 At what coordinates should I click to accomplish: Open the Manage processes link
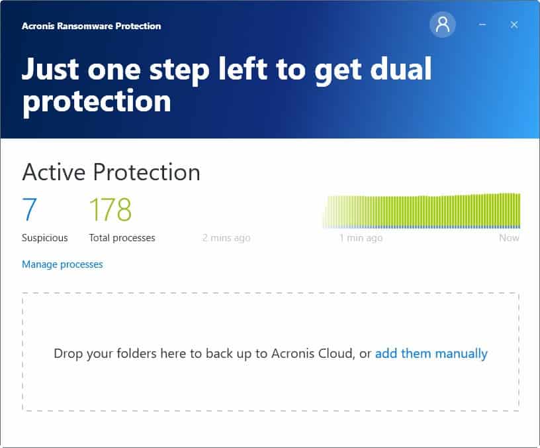pos(62,264)
